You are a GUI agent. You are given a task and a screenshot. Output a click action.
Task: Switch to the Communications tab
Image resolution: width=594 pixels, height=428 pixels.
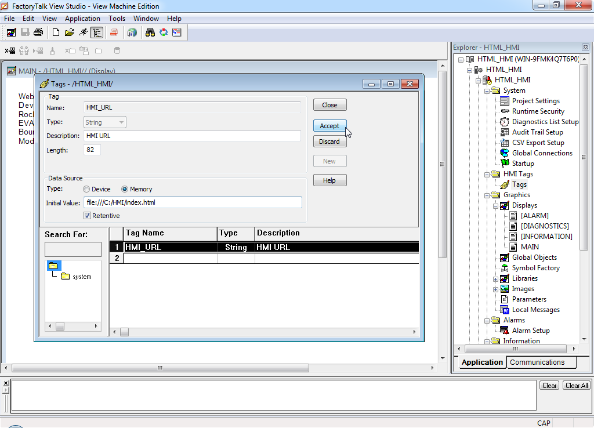[541, 362]
